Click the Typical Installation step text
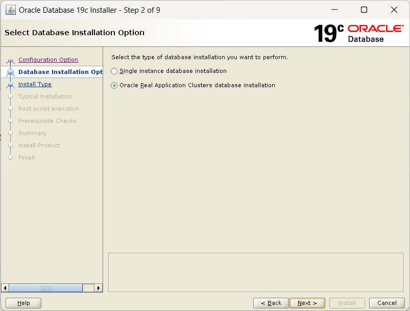This screenshot has width=410, height=311. (45, 97)
